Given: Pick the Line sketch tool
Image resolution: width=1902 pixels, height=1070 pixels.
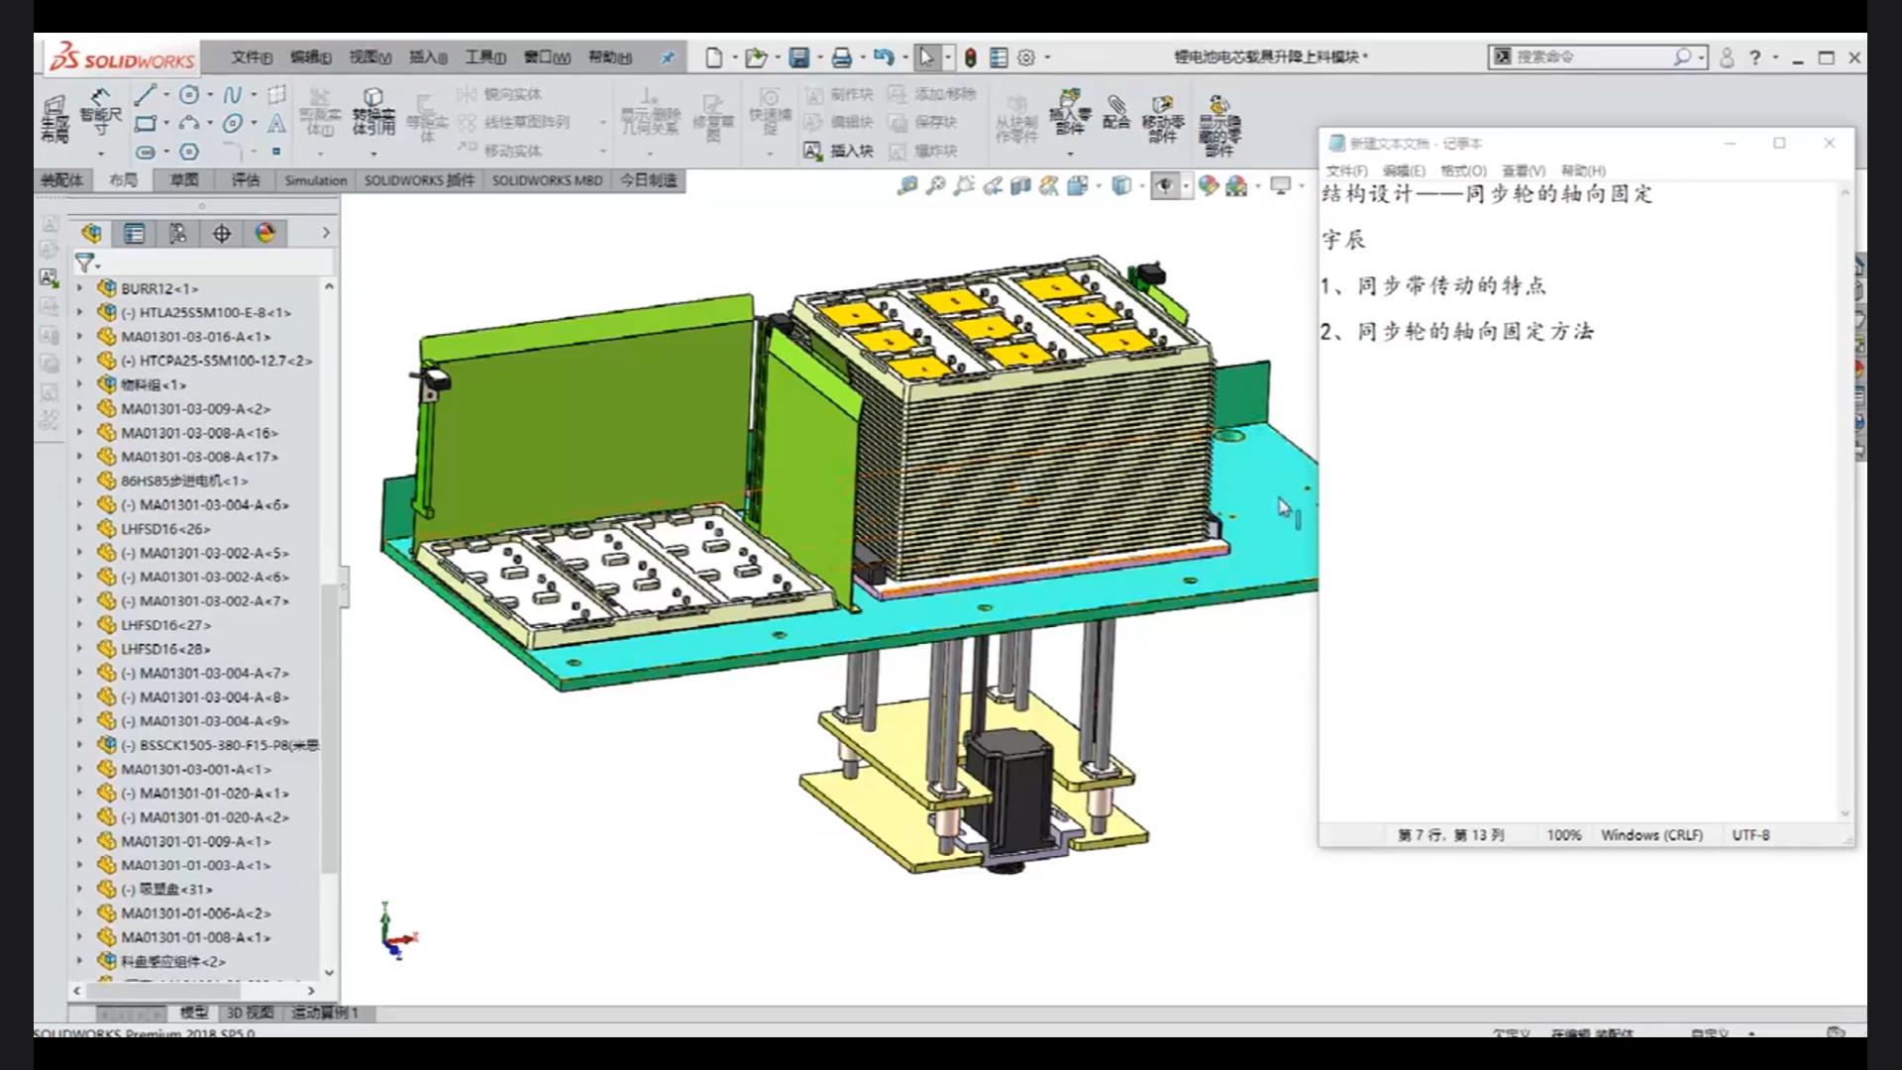Looking at the screenshot, I should click(x=146, y=95).
